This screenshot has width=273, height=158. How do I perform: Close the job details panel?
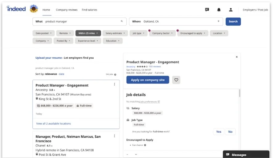pyautogui.click(x=237, y=57)
